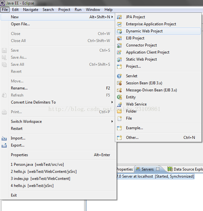The image size is (203, 211).
Task: Click the Entity icon
Action: point(119,97)
